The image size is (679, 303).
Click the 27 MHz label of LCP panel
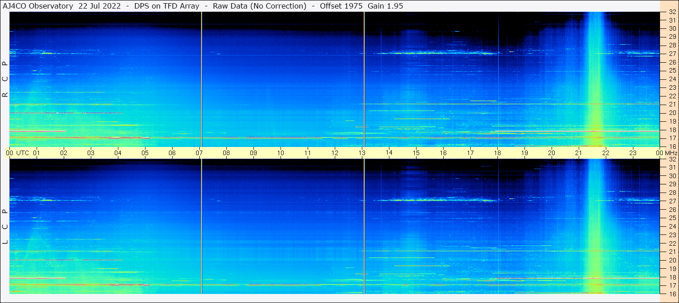point(672,201)
